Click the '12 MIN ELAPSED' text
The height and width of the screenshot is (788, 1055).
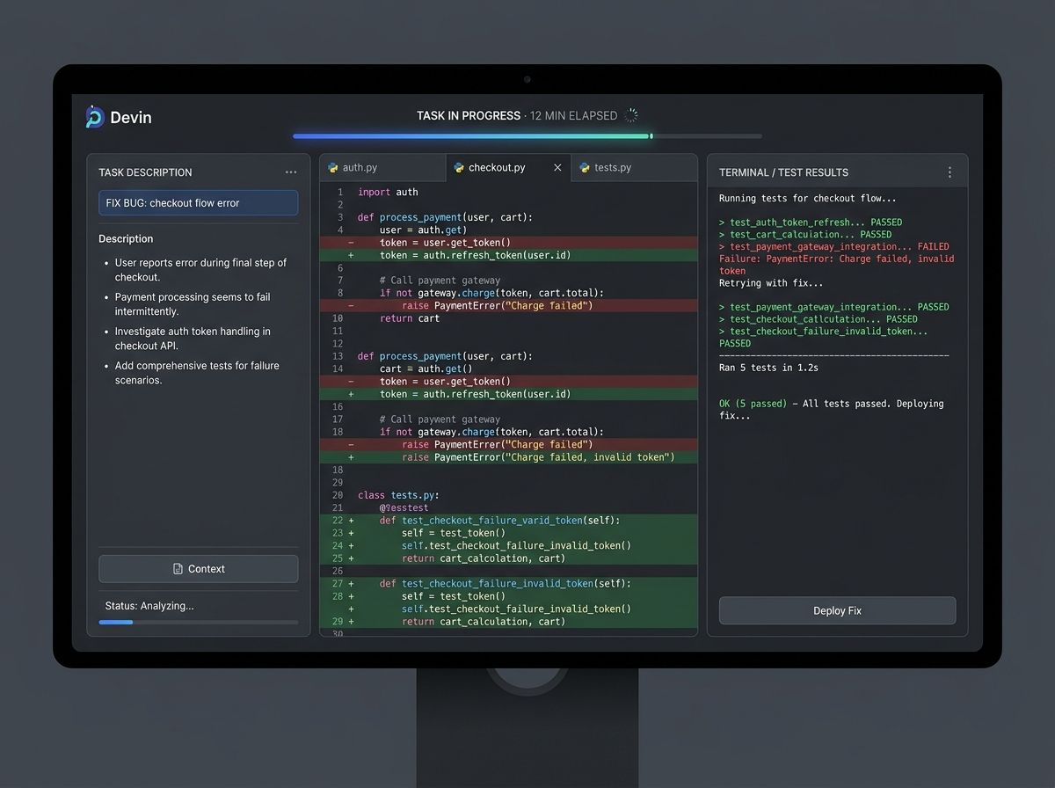tap(574, 115)
